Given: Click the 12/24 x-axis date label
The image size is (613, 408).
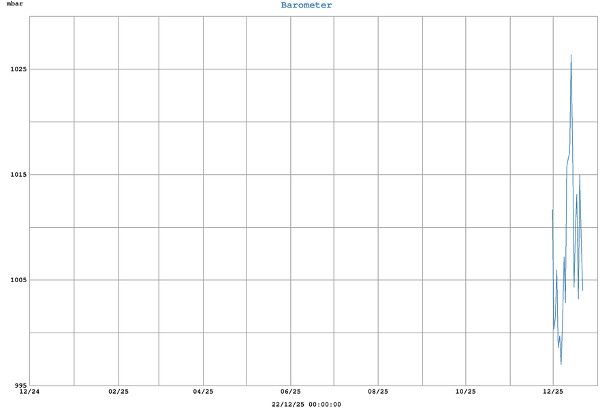Looking at the screenshot, I should pos(29,392).
